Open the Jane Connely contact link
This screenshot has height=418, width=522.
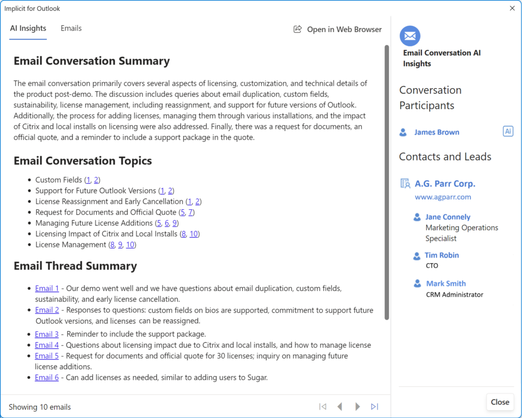pyautogui.click(x=448, y=217)
